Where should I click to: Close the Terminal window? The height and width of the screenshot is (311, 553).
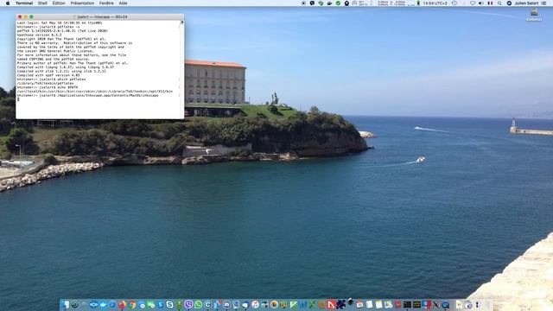pyautogui.click(x=20, y=16)
